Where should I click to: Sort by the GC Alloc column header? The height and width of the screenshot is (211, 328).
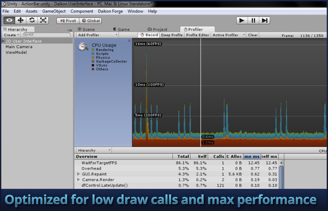234,156
